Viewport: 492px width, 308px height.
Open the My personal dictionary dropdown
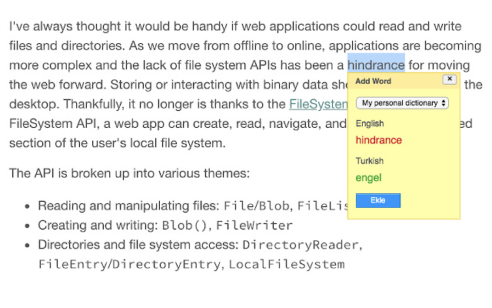(402, 103)
